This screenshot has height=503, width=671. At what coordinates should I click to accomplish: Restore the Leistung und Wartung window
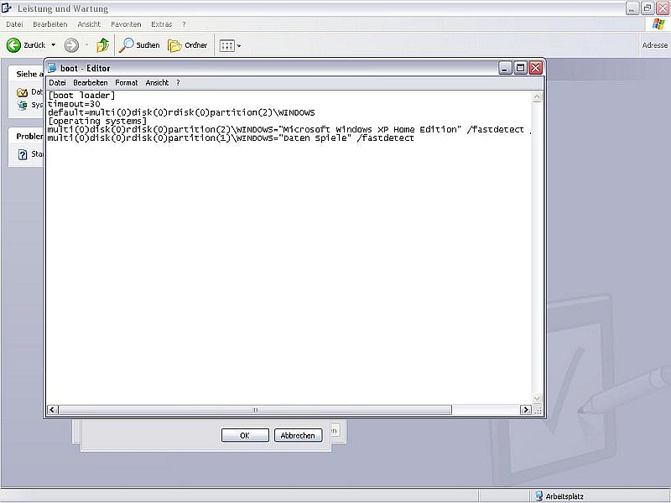tap(648, 8)
